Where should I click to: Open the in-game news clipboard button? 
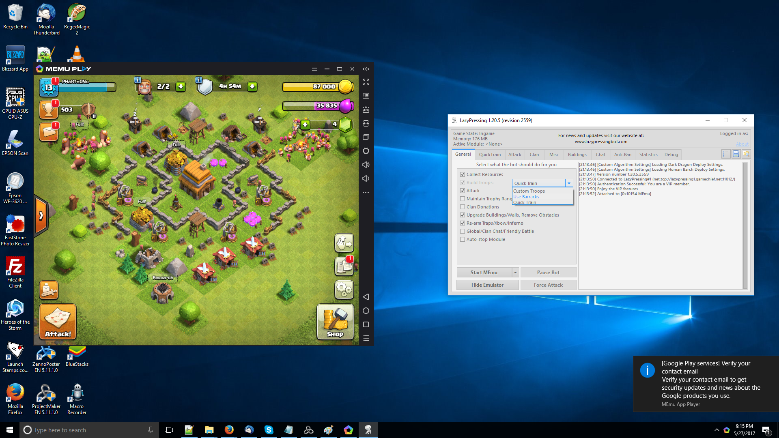(x=344, y=266)
